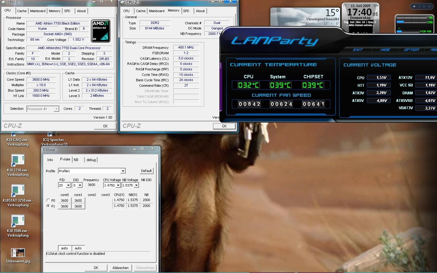Click the CPU temperature 032°C readout
The width and height of the screenshot is (437, 273).
(248, 85)
